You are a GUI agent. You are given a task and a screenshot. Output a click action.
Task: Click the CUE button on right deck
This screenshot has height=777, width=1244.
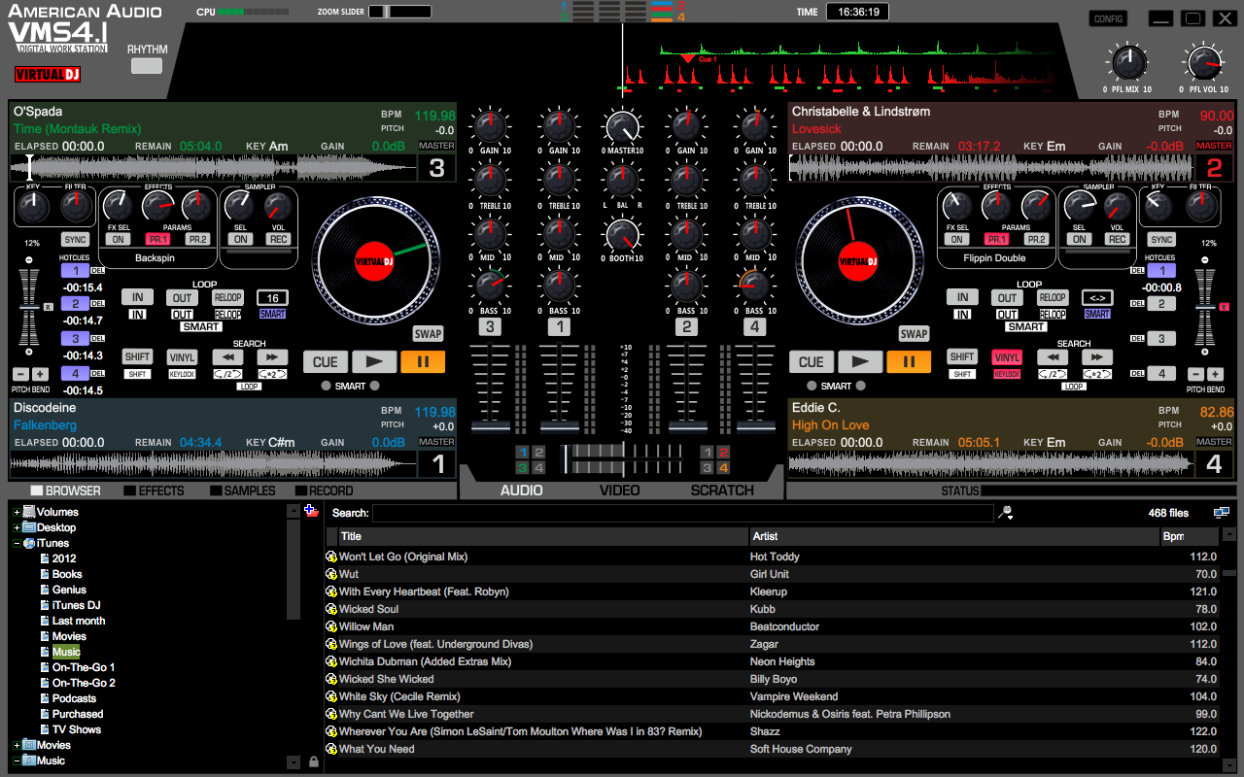(x=812, y=362)
